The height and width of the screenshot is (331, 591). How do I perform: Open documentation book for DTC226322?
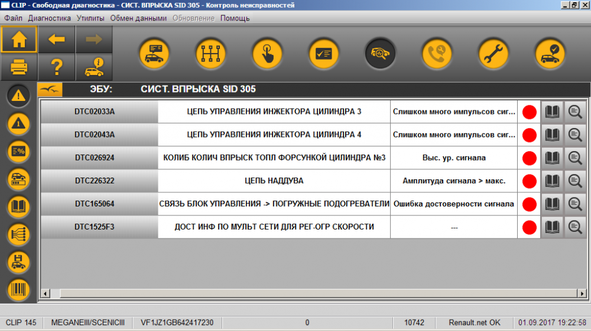tap(552, 181)
